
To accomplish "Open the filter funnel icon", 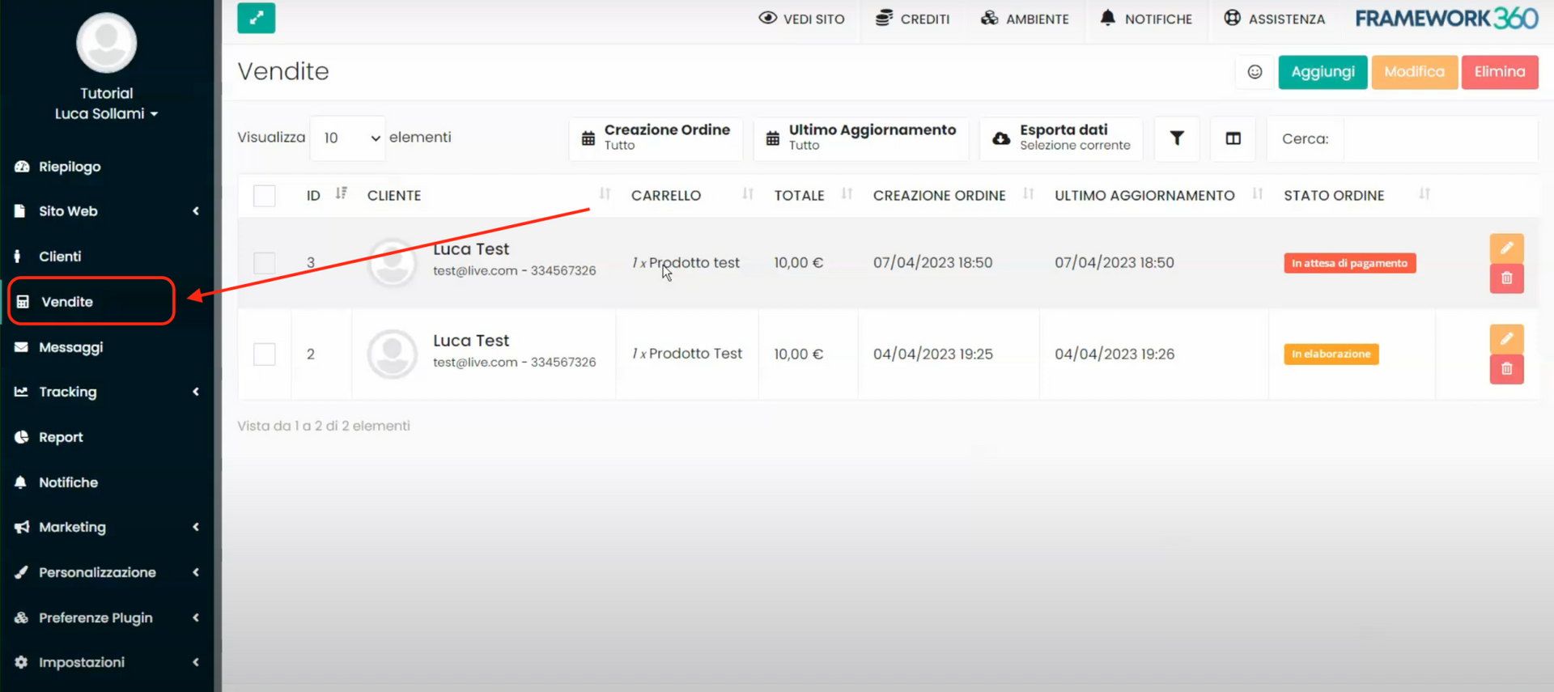I will pyautogui.click(x=1177, y=138).
